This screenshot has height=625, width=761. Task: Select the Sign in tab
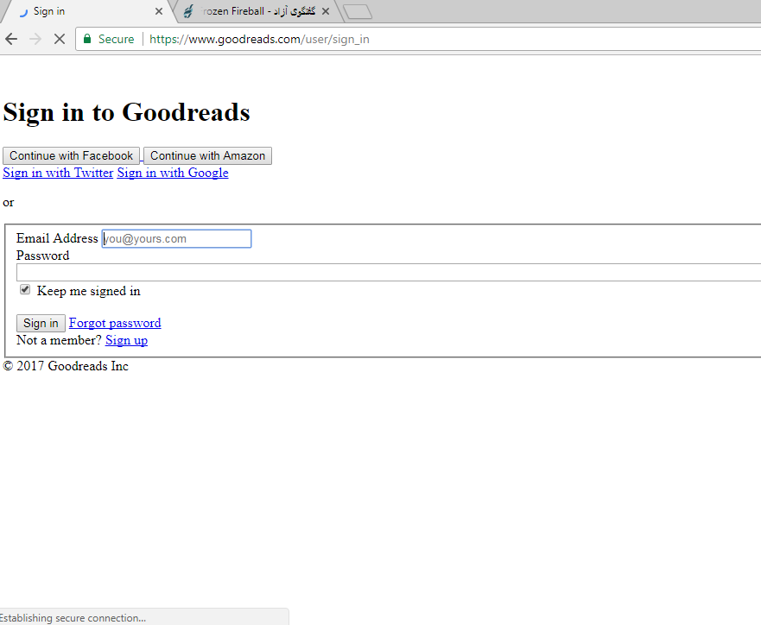[x=87, y=11]
